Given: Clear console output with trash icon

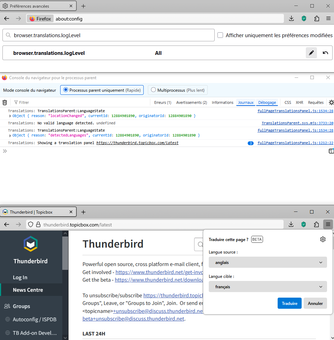Looking at the screenshot, I should pos(5,102).
